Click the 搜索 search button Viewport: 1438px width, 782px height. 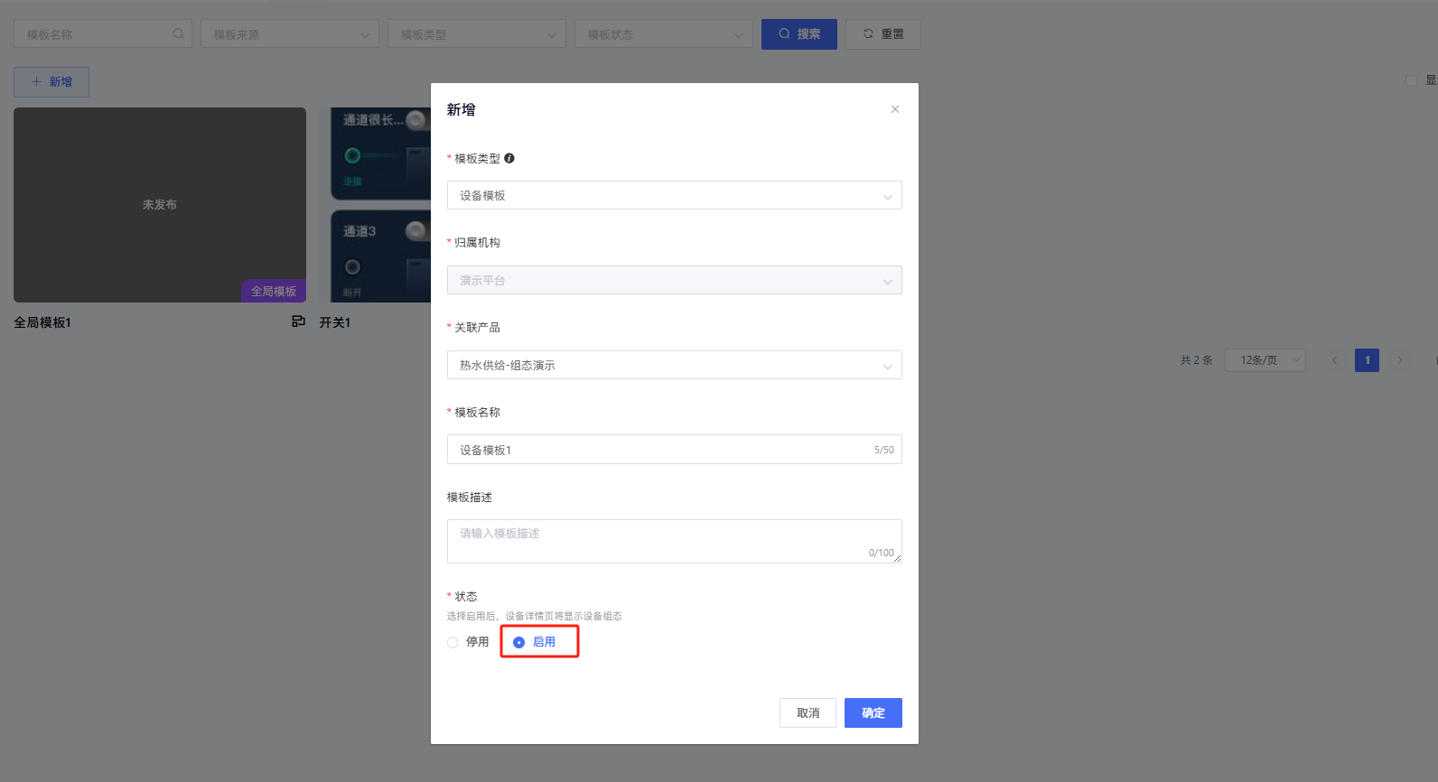[798, 34]
